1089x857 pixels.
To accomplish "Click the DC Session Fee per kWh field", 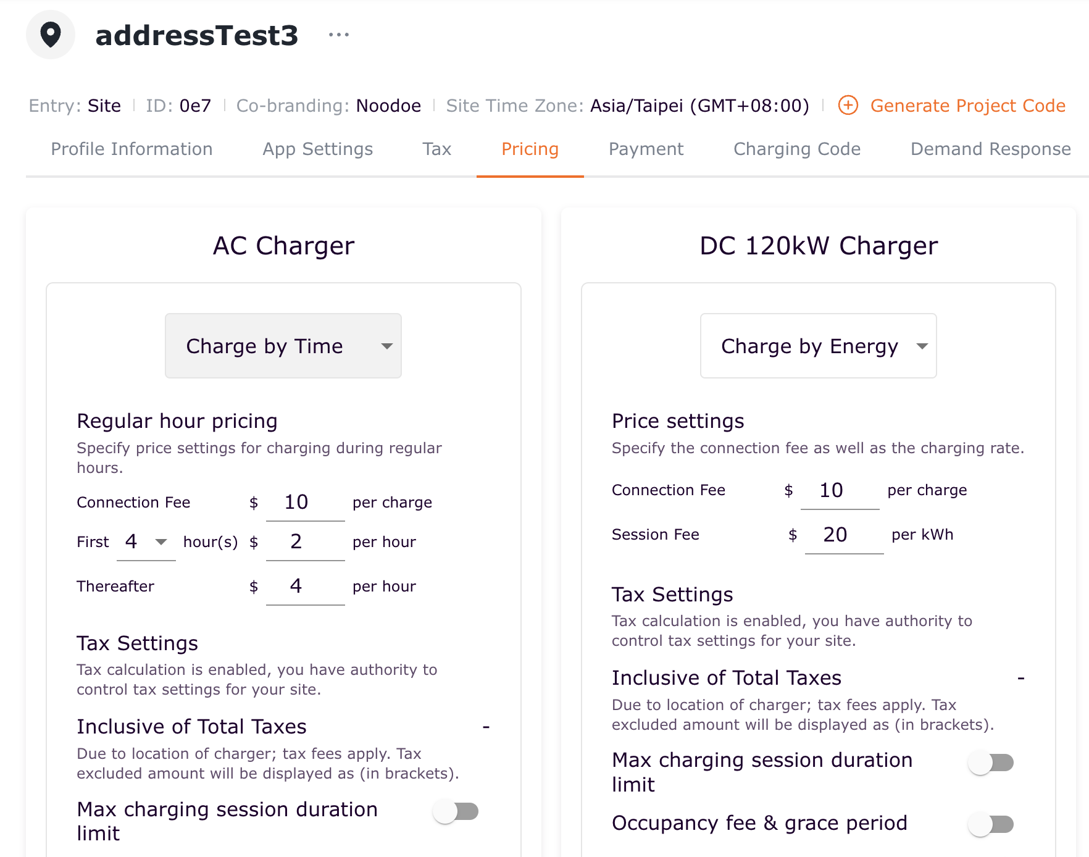I will (x=843, y=535).
